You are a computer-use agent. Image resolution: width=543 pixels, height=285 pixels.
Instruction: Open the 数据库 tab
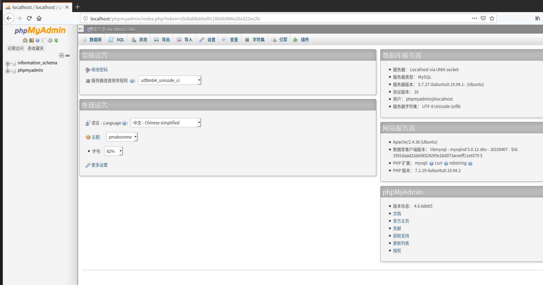[92, 40]
